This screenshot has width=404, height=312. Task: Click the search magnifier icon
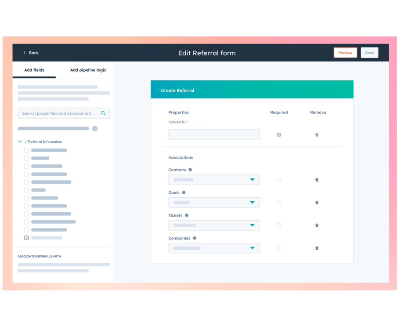click(x=103, y=113)
